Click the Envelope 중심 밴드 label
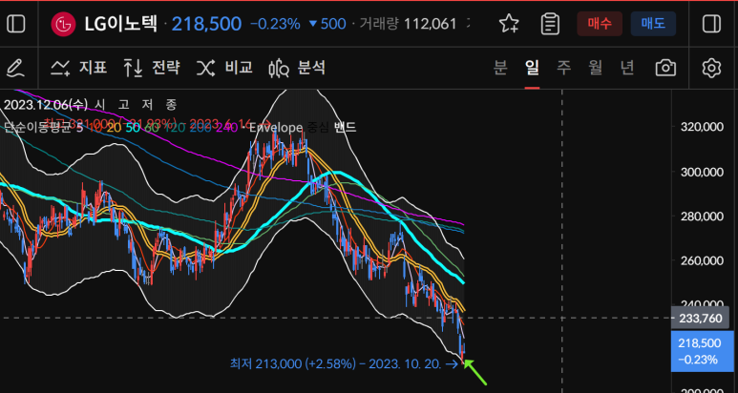The height and width of the screenshot is (393, 738). click(302, 127)
